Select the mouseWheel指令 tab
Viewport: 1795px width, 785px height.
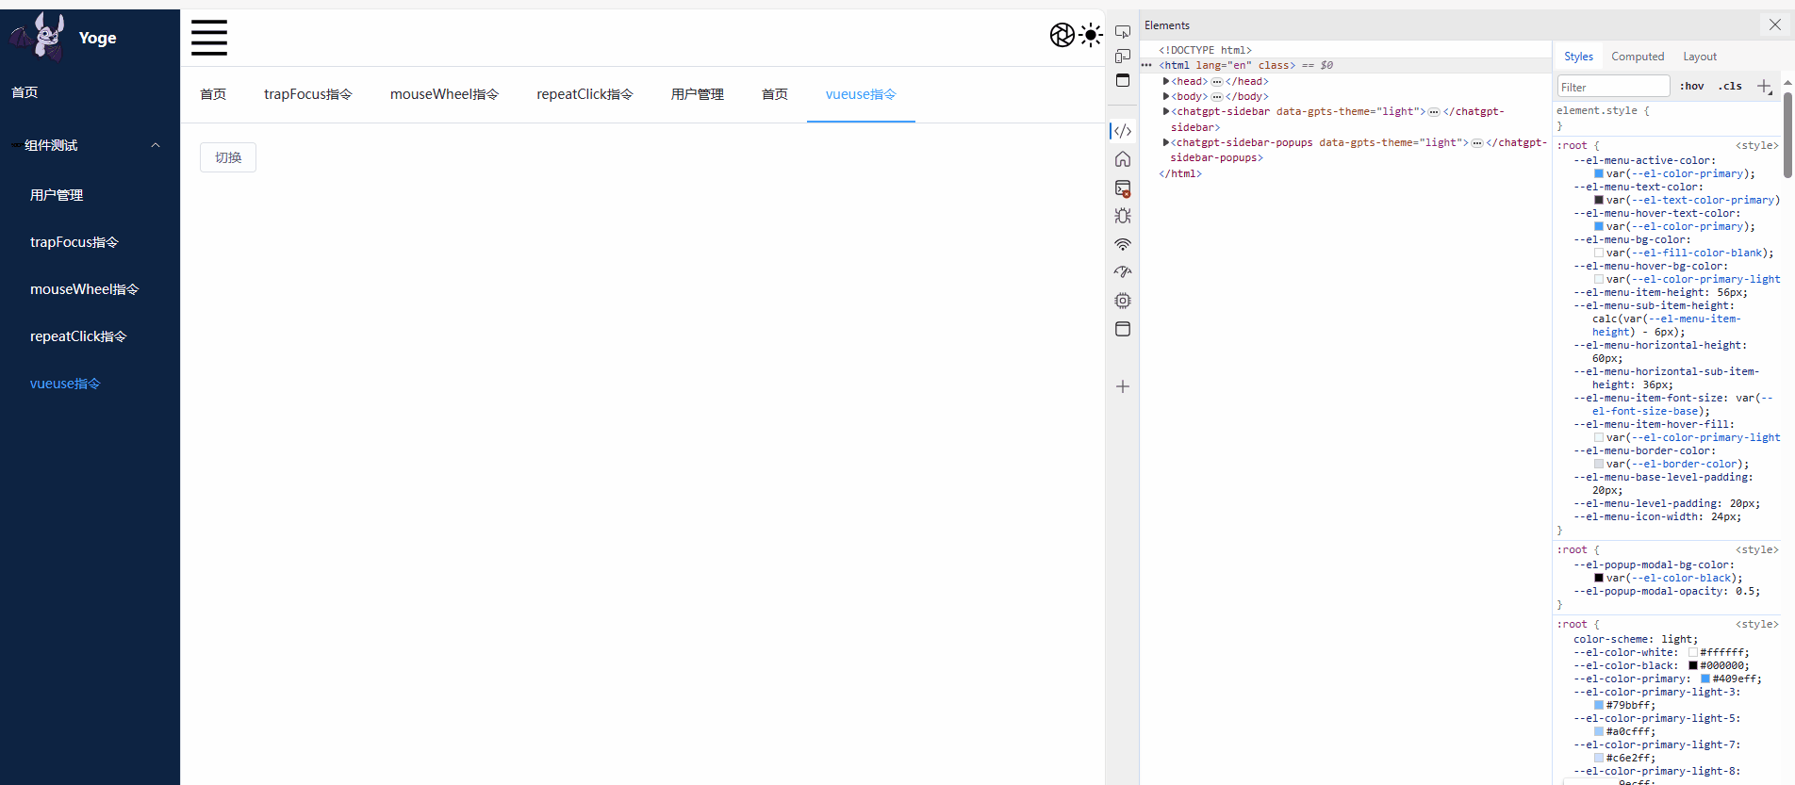444,94
